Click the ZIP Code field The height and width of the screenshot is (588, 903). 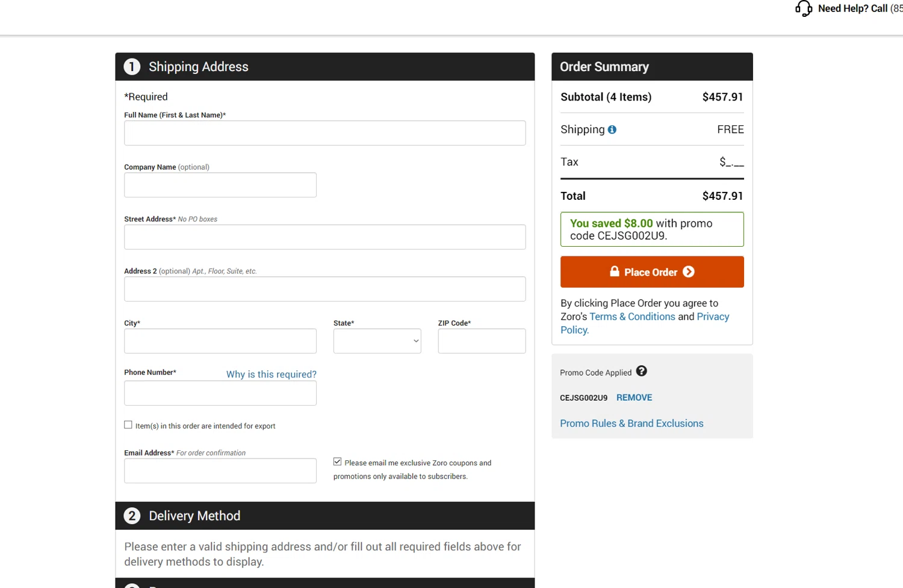coord(482,341)
